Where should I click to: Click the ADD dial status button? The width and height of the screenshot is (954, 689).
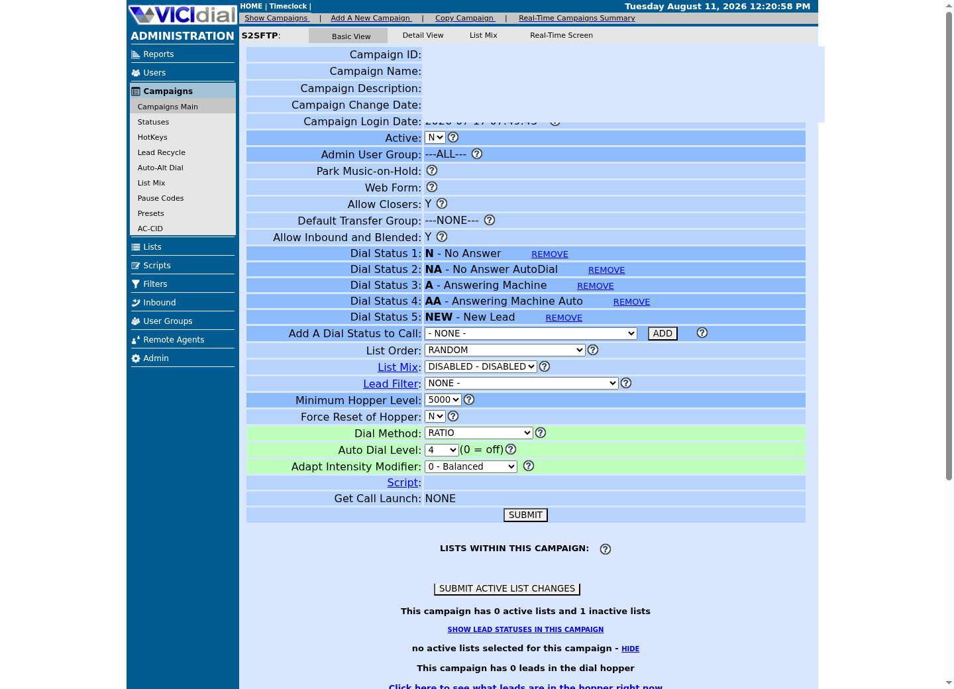[x=662, y=333]
